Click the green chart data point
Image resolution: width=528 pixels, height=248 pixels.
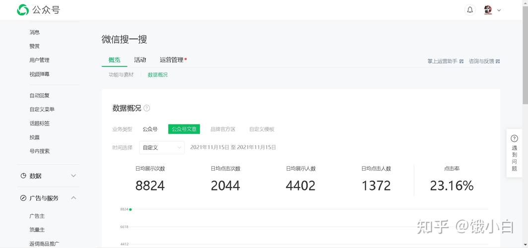point(131,209)
